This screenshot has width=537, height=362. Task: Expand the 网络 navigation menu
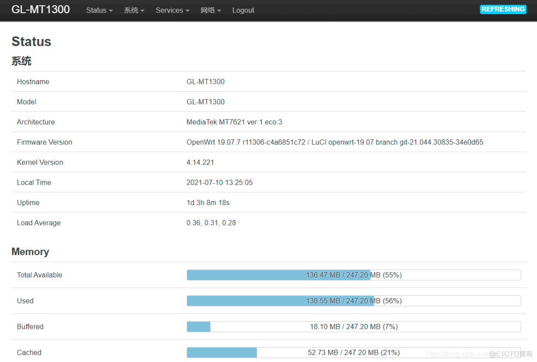210,10
